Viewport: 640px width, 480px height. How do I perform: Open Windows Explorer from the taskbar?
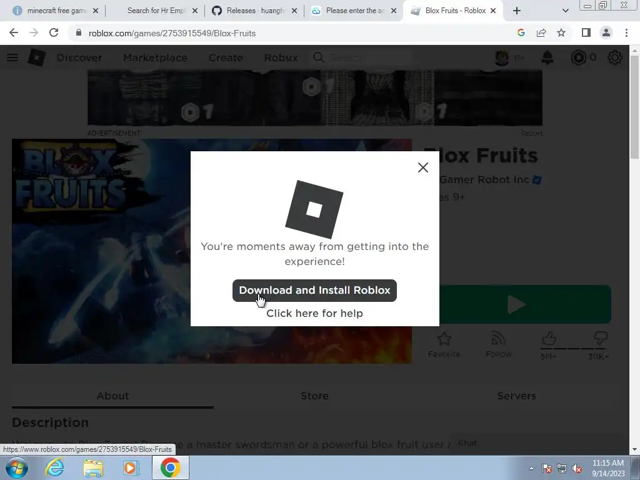[x=93, y=467]
